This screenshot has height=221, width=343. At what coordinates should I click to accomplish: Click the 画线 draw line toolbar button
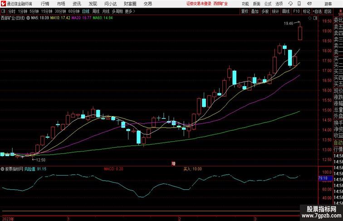286,11
